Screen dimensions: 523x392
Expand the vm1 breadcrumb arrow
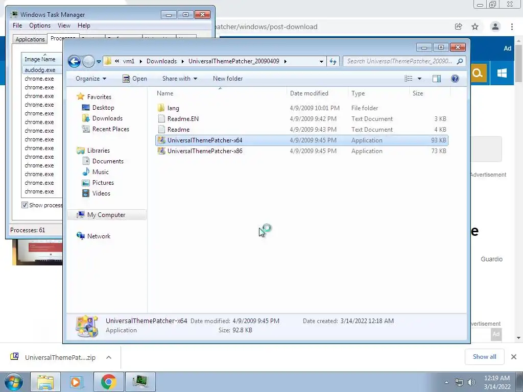tap(140, 61)
